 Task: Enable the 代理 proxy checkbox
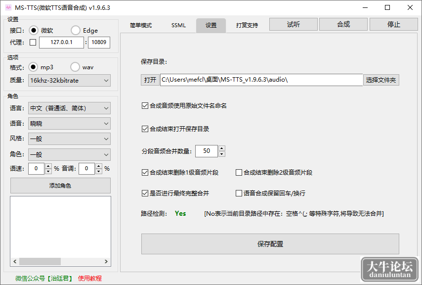click(33, 42)
